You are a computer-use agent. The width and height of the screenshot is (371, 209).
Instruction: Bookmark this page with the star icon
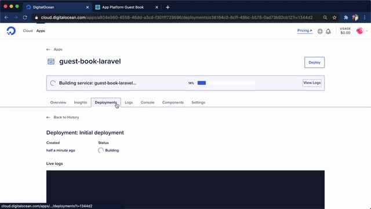pos(334,17)
